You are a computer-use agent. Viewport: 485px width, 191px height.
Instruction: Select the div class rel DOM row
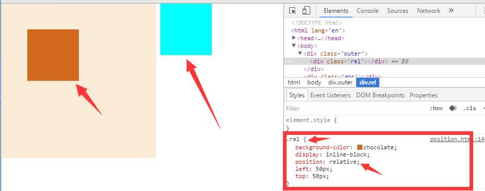click(384, 61)
